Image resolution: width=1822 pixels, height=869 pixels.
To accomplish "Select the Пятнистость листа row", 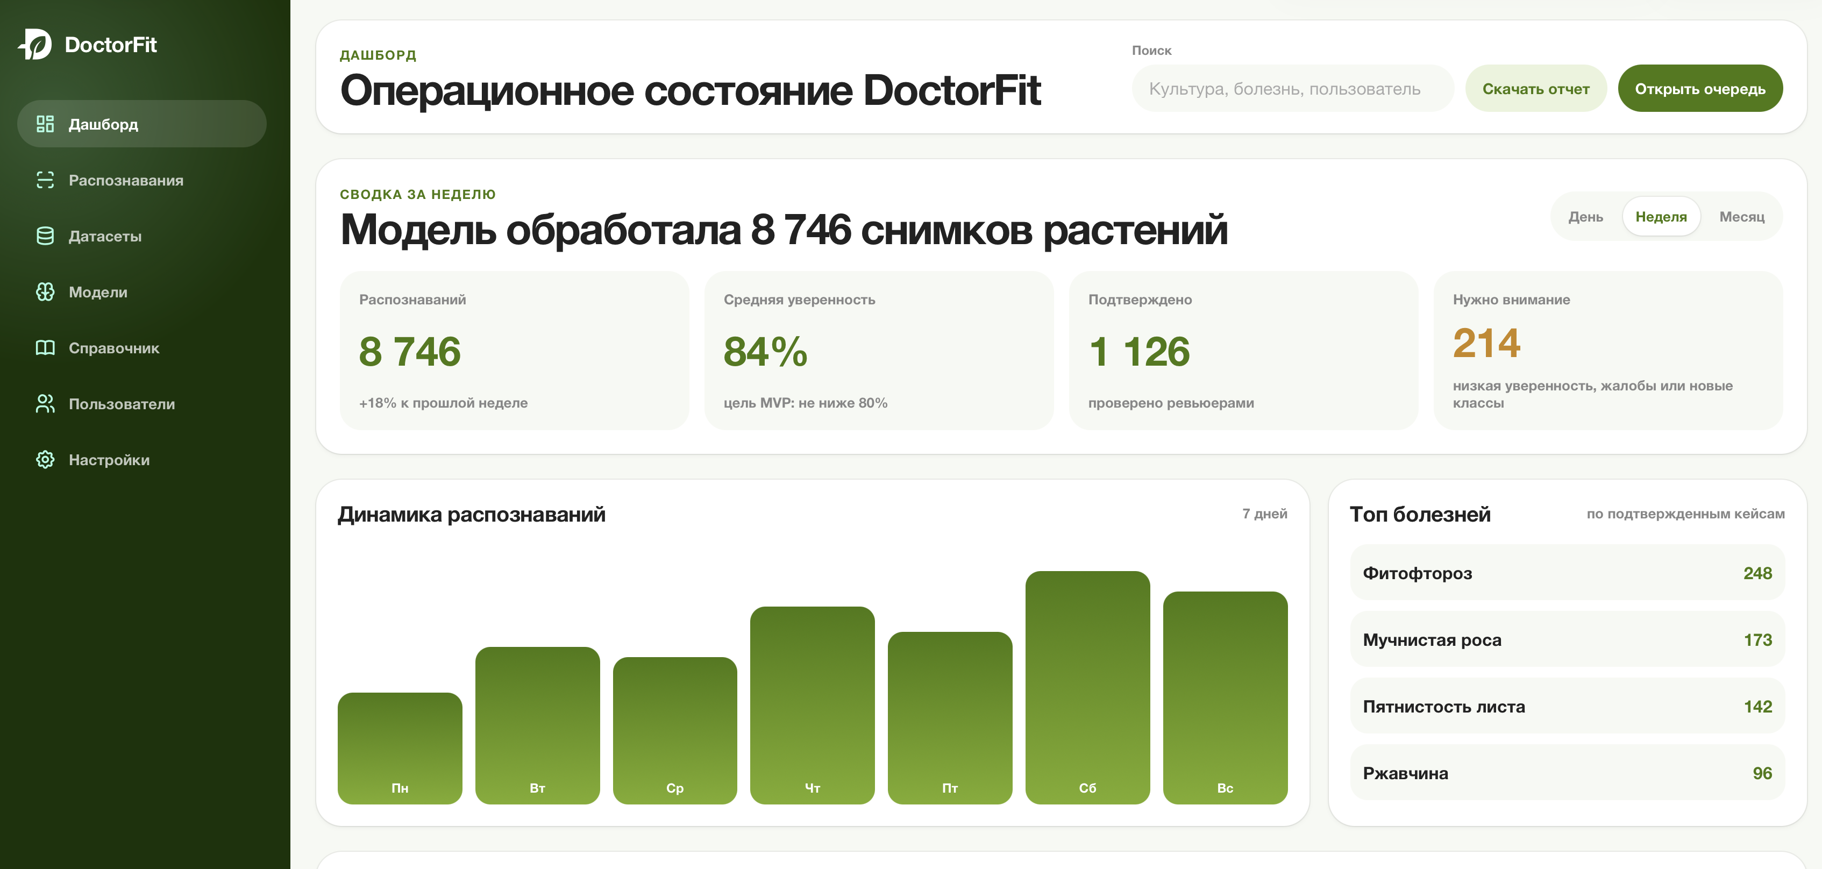I will [x=1568, y=706].
